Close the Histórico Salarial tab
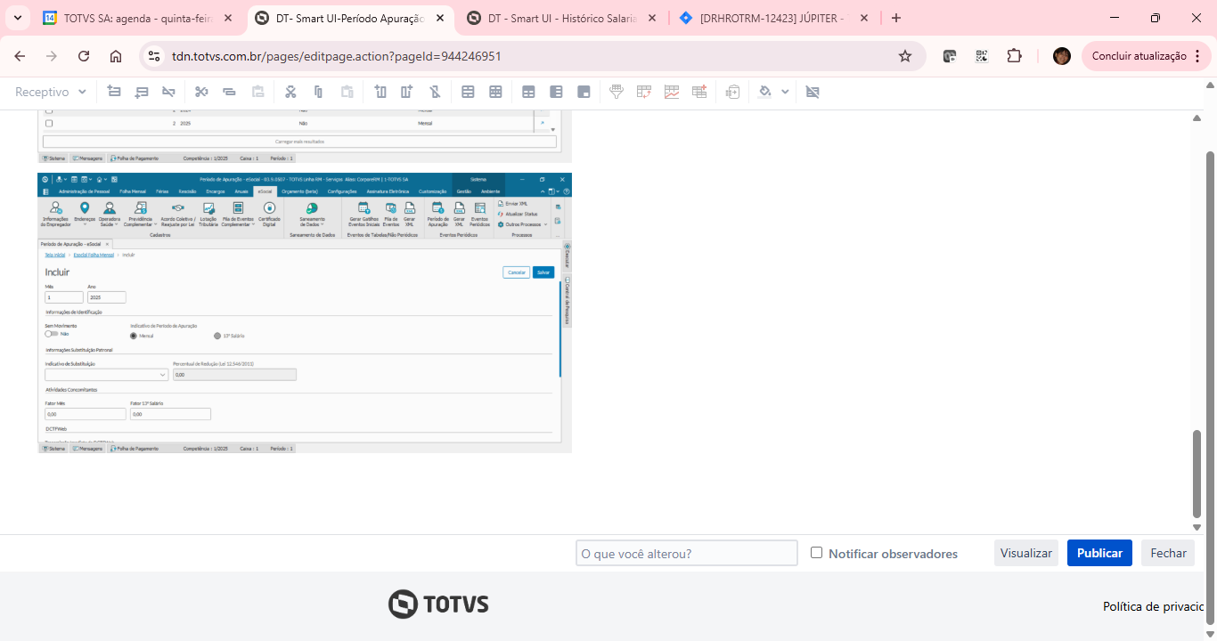 click(652, 18)
